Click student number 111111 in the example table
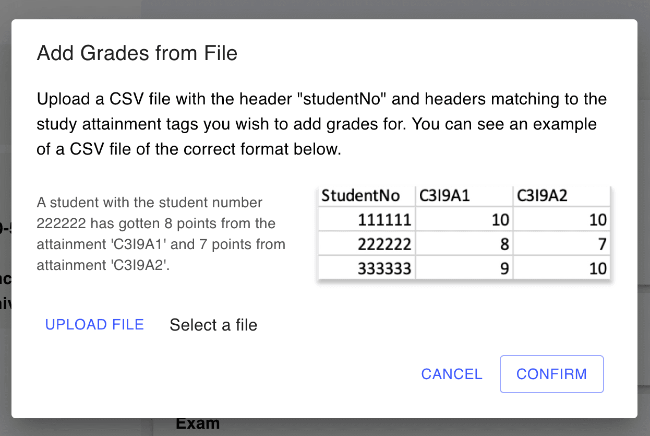This screenshot has height=436, width=650. [x=384, y=220]
